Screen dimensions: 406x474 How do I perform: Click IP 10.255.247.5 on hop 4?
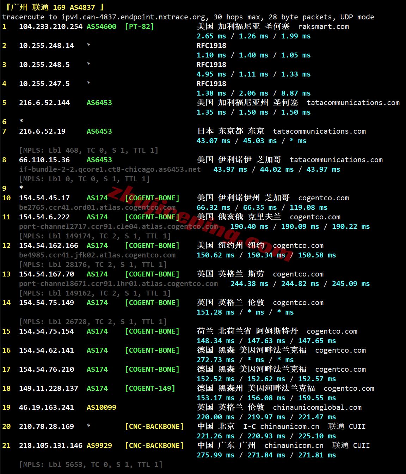44,84
